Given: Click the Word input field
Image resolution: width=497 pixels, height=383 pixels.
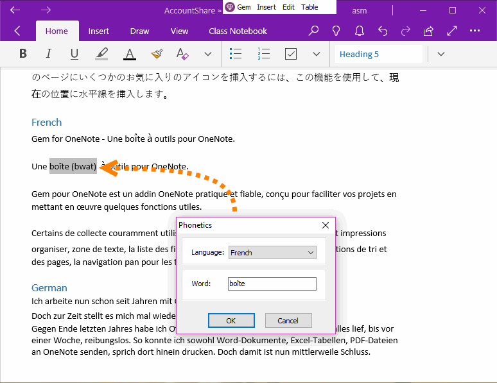Looking at the screenshot, I should (x=272, y=284).
